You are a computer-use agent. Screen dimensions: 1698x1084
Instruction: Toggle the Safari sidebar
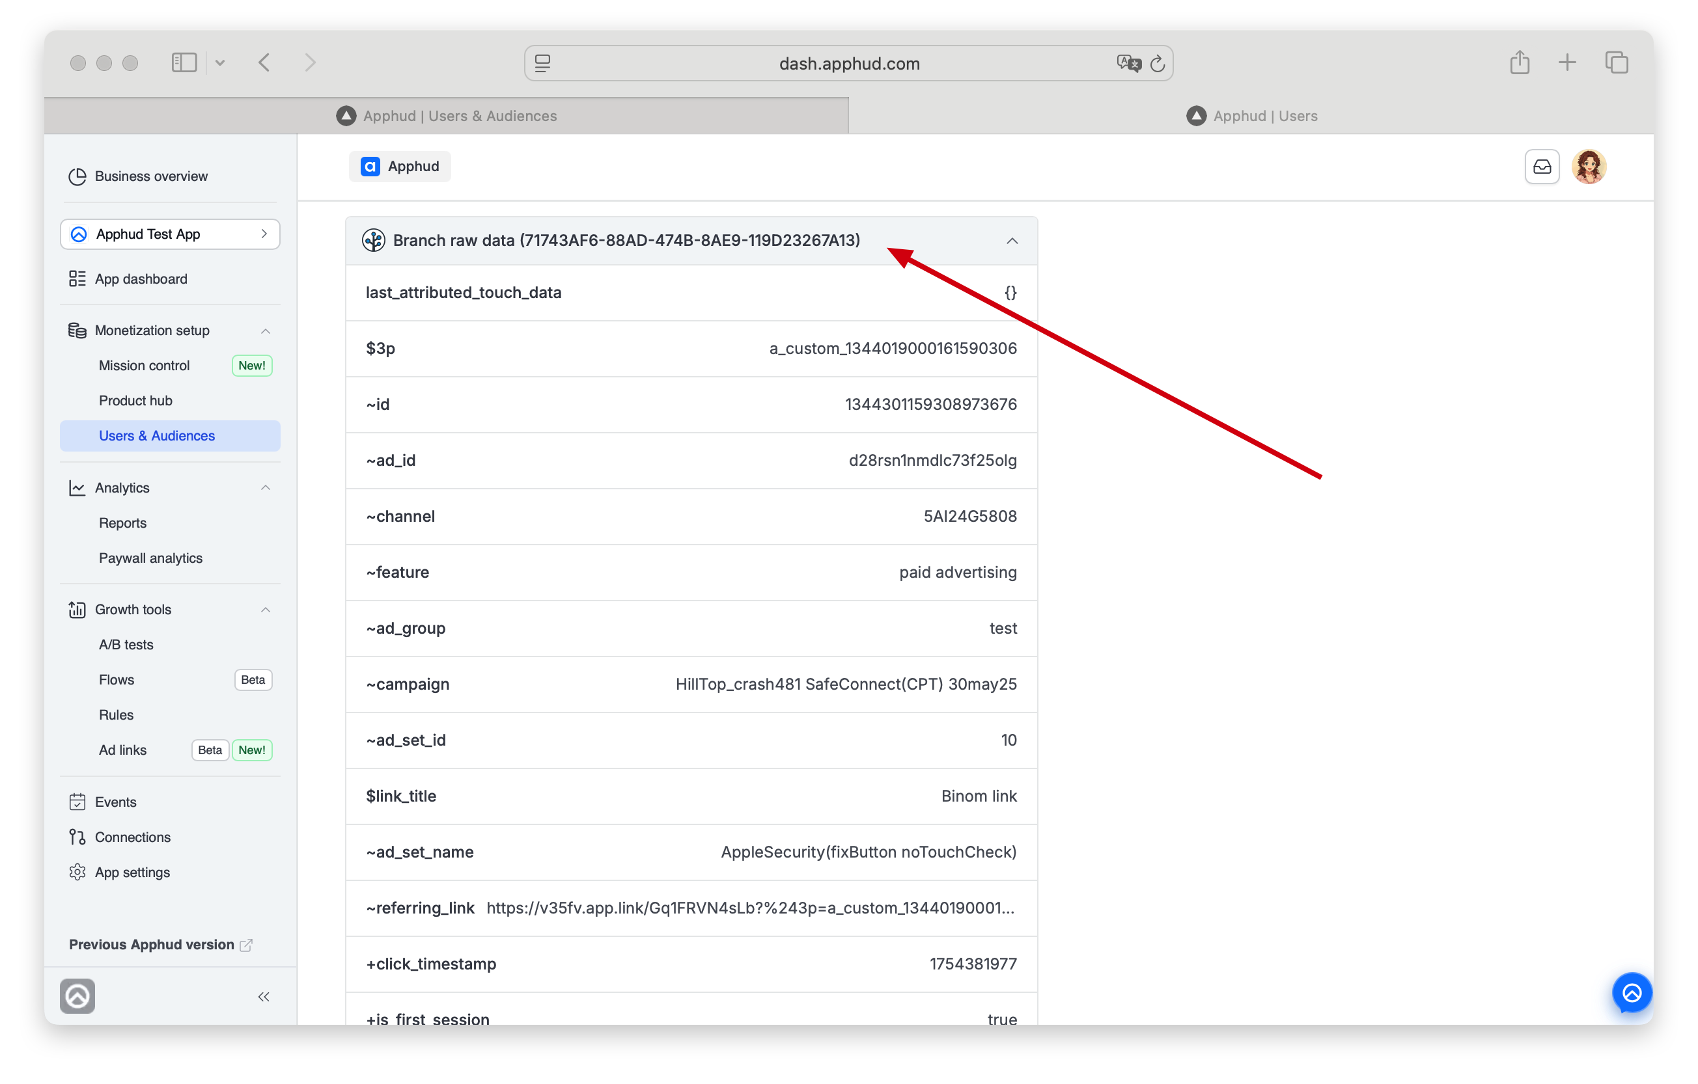point(184,62)
